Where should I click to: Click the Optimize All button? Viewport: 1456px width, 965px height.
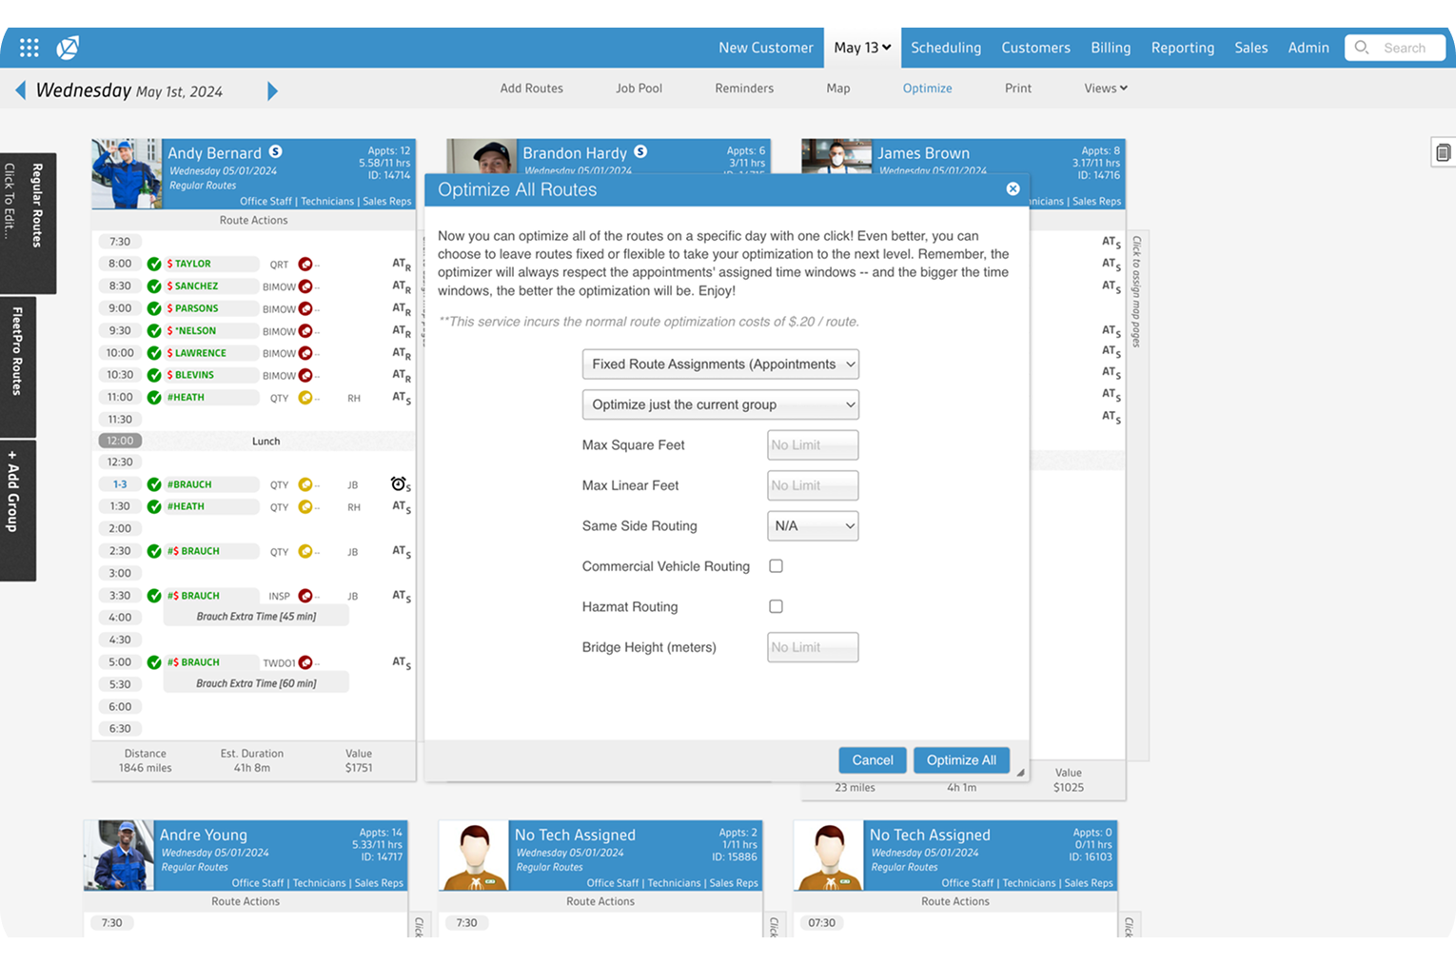pos(961,760)
